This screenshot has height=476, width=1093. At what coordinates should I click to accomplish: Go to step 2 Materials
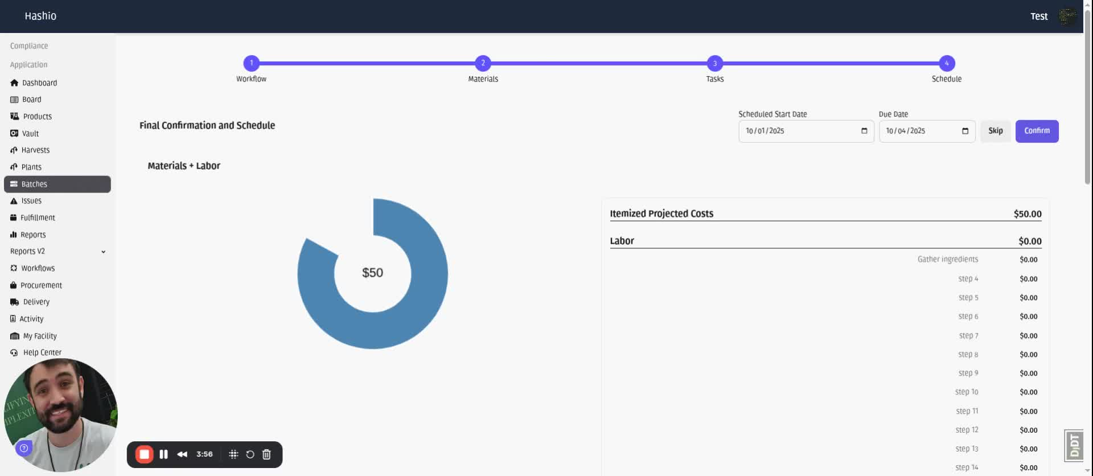click(x=483, y=63)
